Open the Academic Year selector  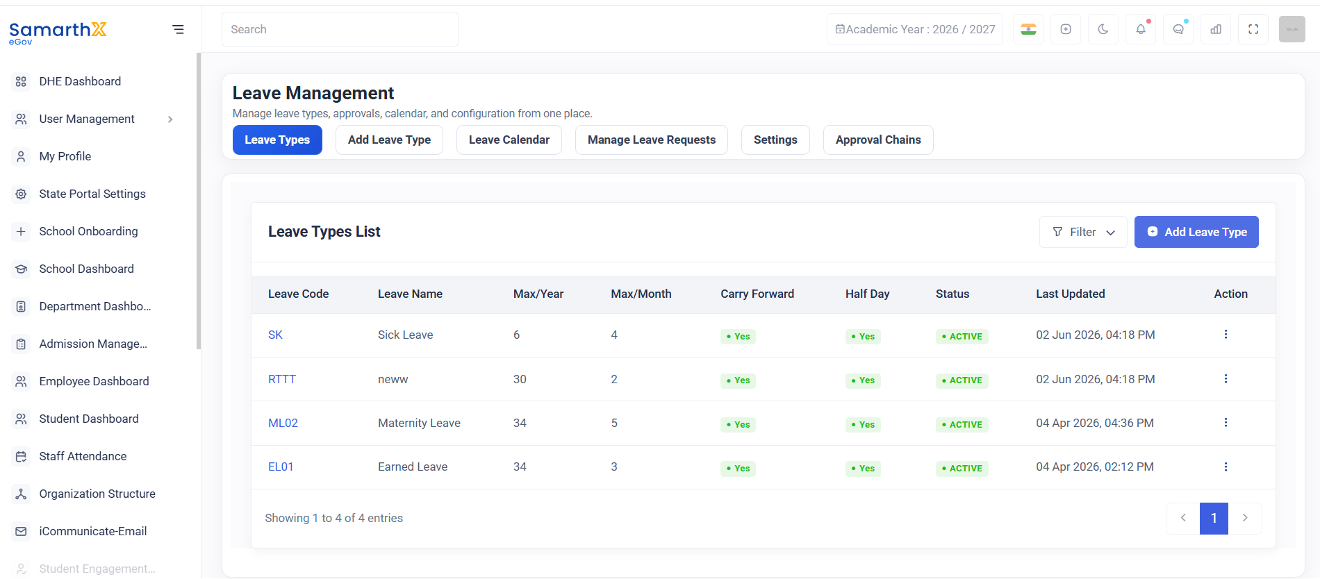(x=915, y=29)
